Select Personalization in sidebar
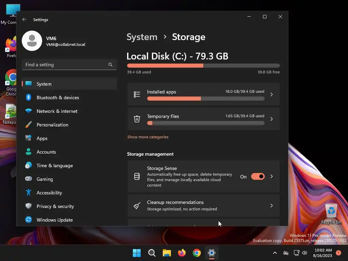Screen dimensions: 348x261 click(69, 124)
